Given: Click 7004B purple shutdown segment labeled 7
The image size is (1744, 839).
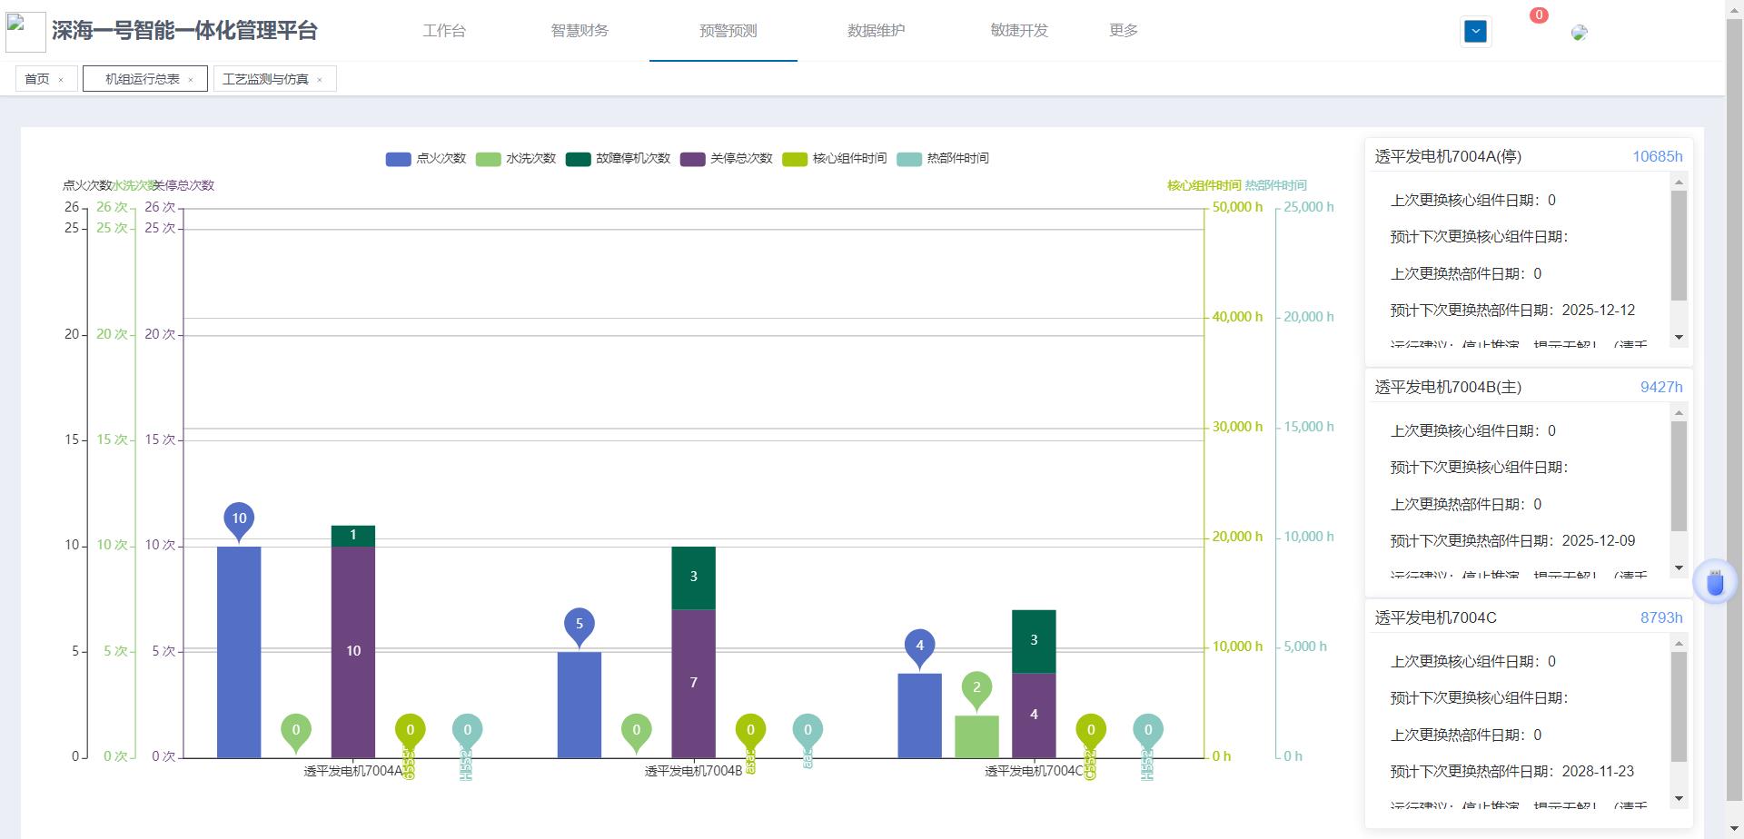Looking at the screenshot, I should [694, 684].
